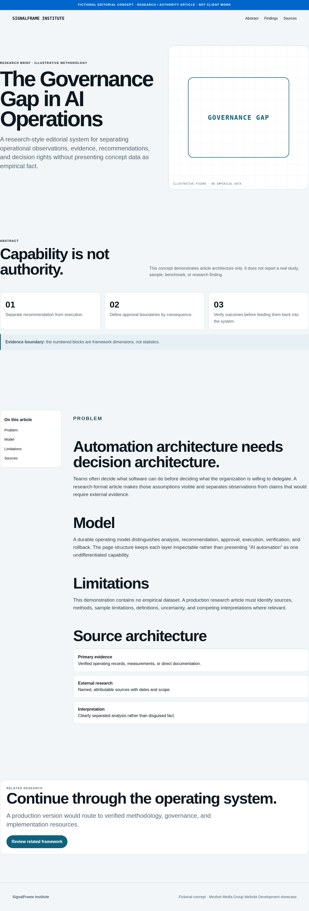Click 'The Governance Gap in AI Operations' heading
Screen dimensions: 309x911
77,99
